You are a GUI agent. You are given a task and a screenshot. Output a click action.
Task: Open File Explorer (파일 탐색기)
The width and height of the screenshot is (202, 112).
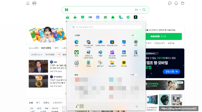tap(112, 63)
